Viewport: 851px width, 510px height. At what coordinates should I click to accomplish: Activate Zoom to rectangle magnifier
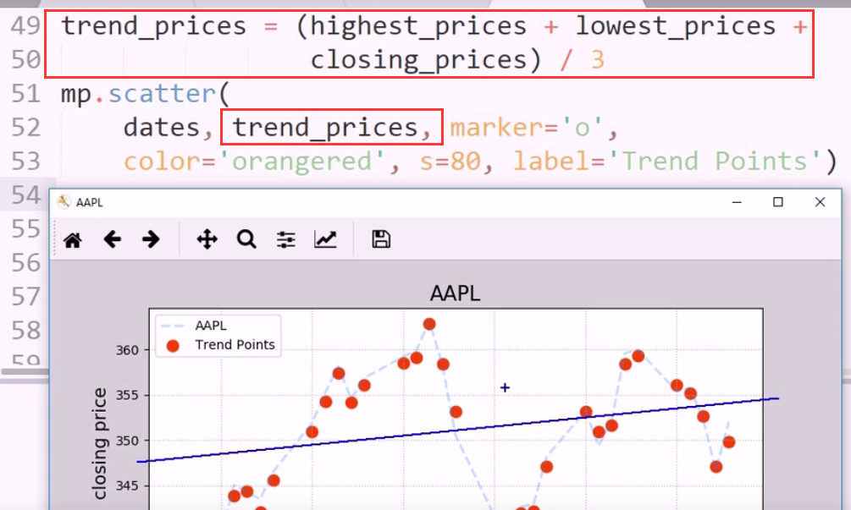click(246, 239)
